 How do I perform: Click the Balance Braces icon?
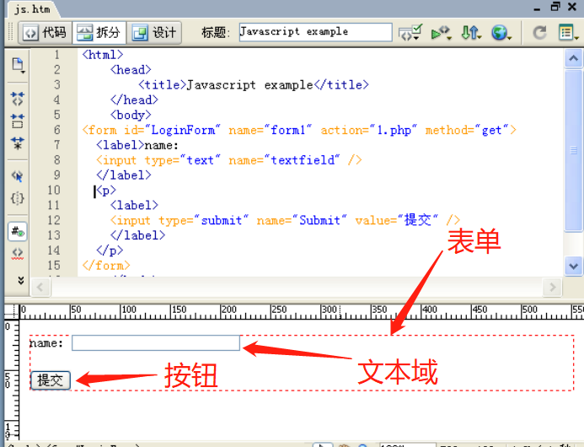coord(18,198)
